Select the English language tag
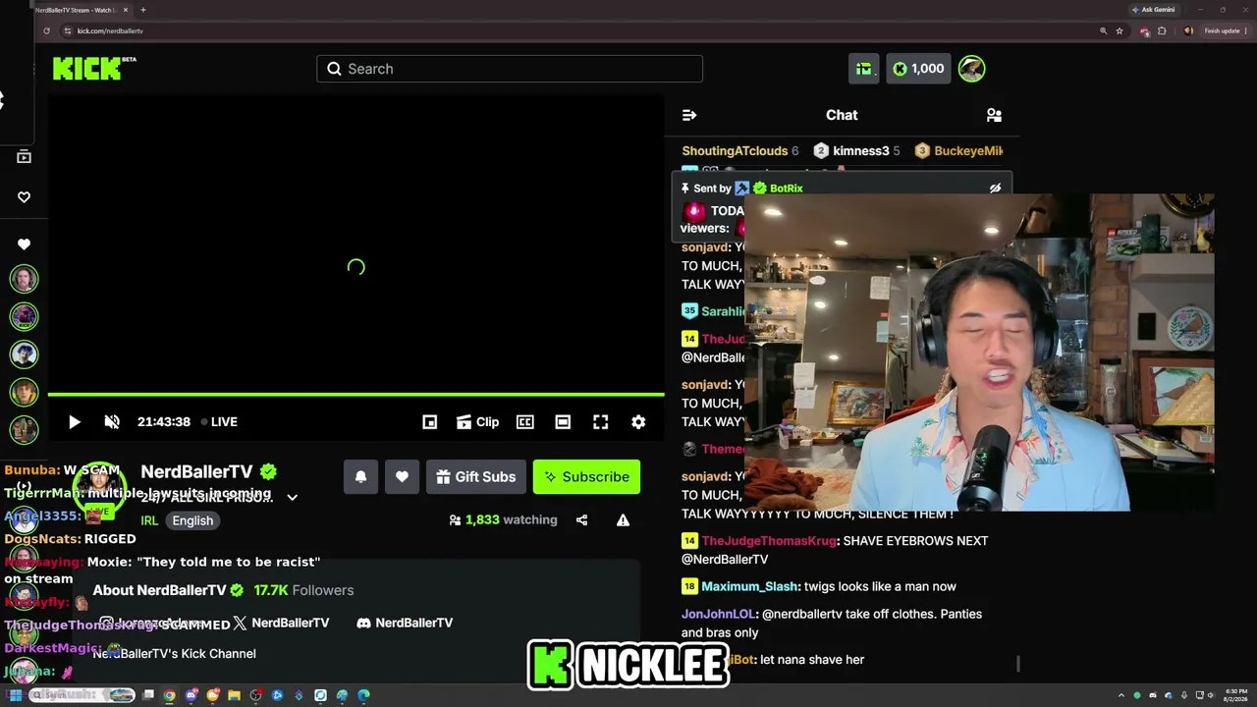The width and height of the screenshot is (1257, 707). coord(192,521)
